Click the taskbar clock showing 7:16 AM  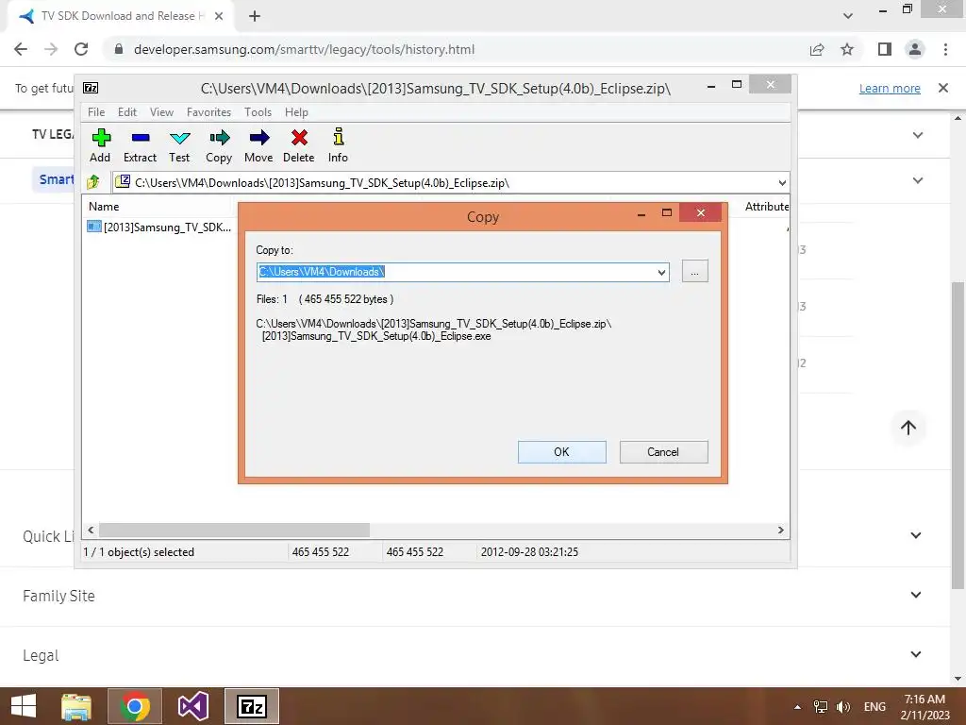[924, 706]
